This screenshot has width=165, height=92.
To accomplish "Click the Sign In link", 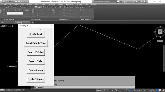I will 125,2.
